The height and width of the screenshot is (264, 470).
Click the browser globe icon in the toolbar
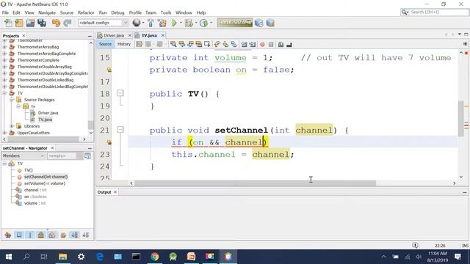click(137, 23)
